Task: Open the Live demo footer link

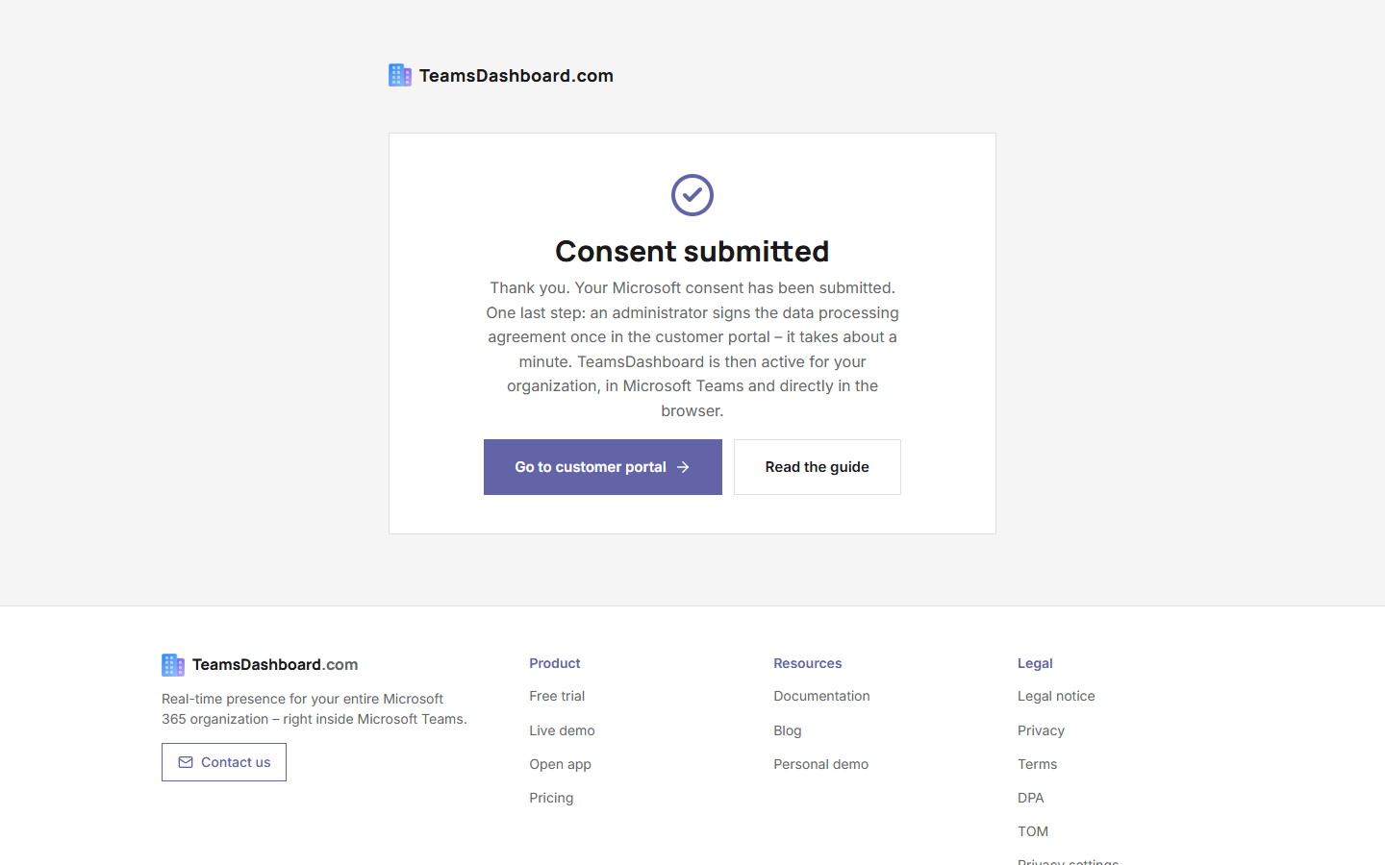Action: pyautogui.click(x=562, y=730)
